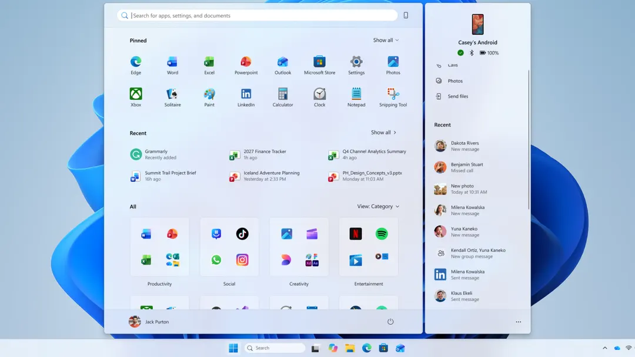Launch the Clock app
Image resolution: width=635 pixels, height=357 pixels.
click(x=319, y=97)
